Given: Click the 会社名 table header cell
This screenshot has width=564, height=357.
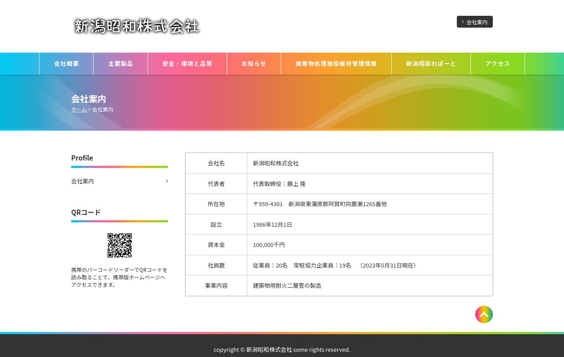Looking at the screenshot, I should tap(216, 163).
